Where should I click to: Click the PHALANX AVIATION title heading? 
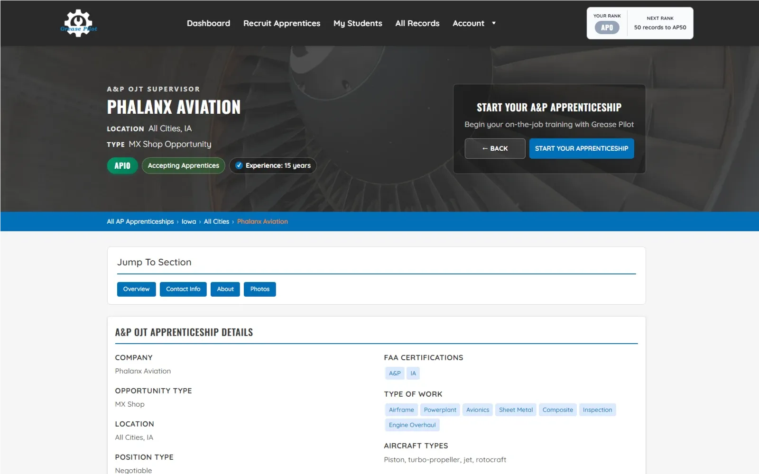[x=174, y=107]
